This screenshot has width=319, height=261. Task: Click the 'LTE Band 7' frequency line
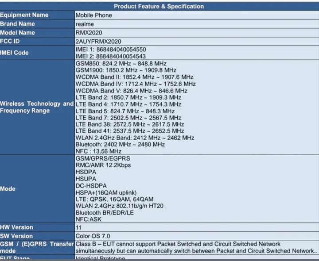(128, 118)
